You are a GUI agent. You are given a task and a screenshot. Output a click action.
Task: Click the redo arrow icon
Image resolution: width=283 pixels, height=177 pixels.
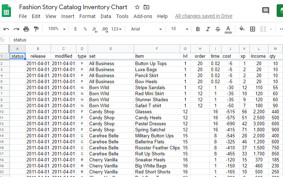click(x=16, y=29)
